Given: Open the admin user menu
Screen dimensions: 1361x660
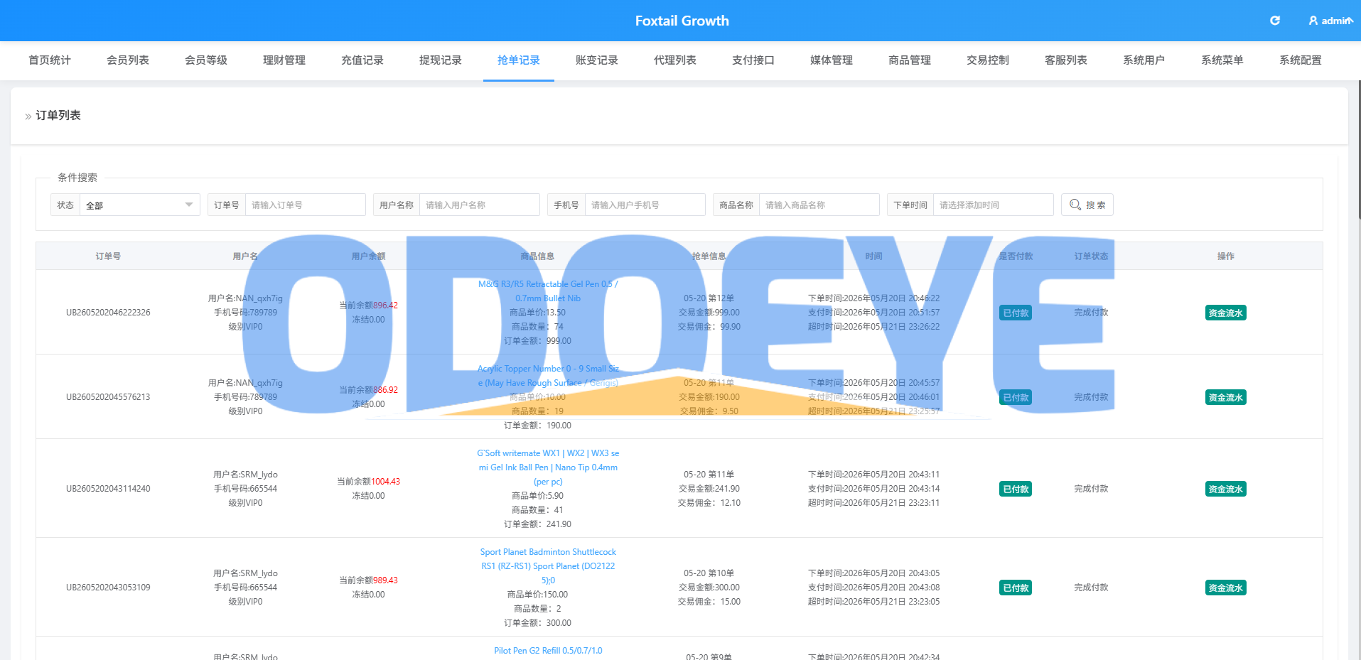Looking at the screenshot, I should coord(1330,21).
